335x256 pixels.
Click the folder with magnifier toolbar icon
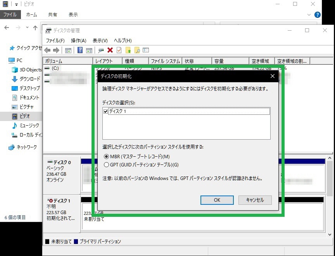(137, 50)
